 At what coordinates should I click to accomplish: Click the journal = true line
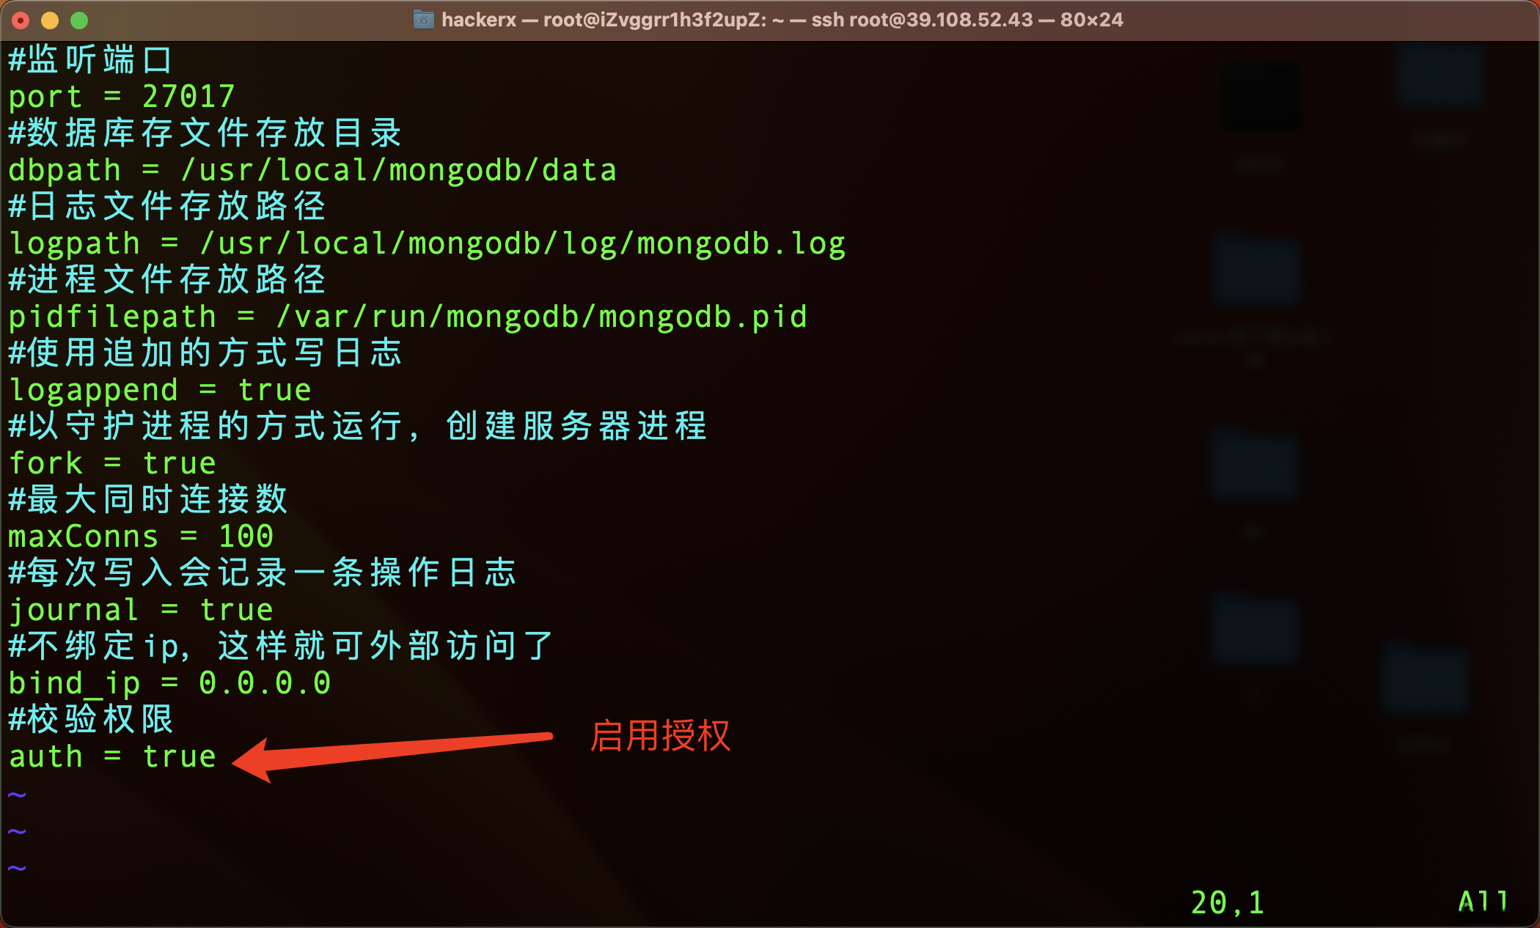[x=141, y=610]
